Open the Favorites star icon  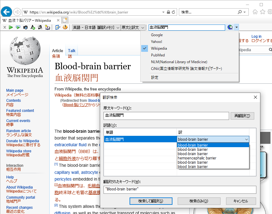tap(263, 12)
